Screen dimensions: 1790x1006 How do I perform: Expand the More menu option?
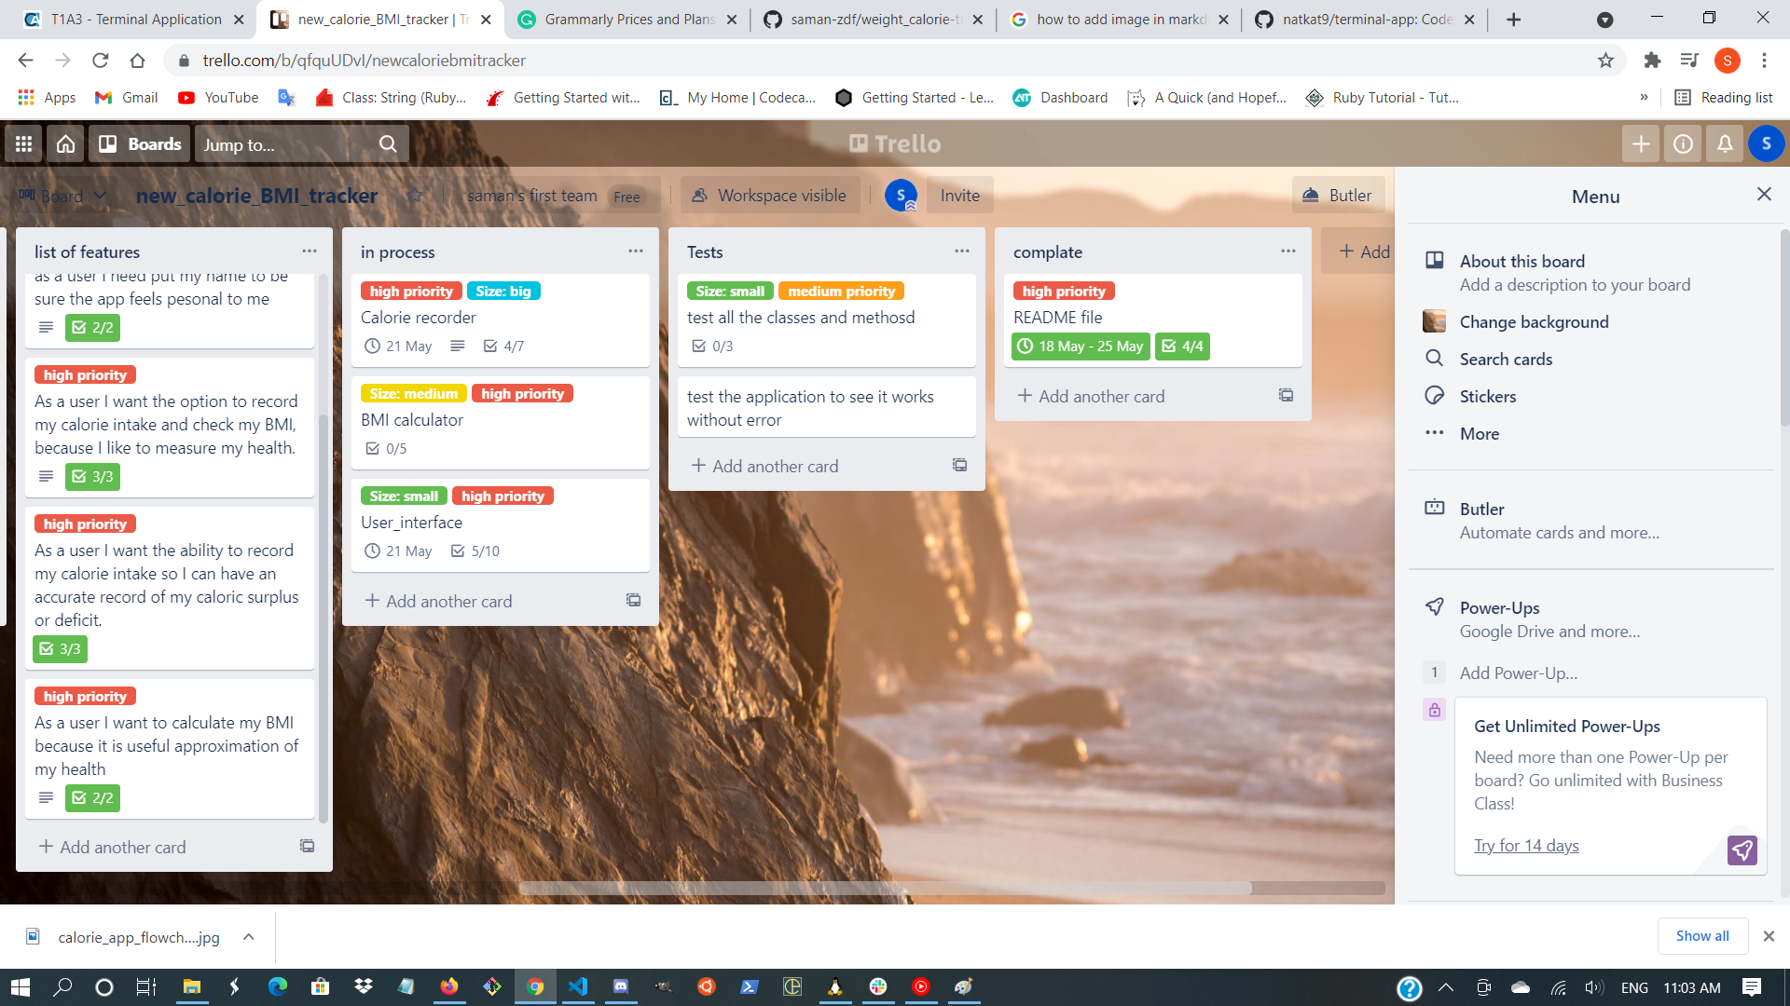point(1480,432)
